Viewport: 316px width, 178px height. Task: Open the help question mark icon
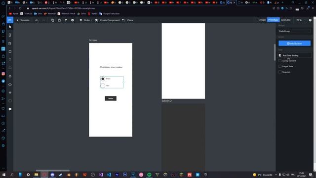click(310, 20)
